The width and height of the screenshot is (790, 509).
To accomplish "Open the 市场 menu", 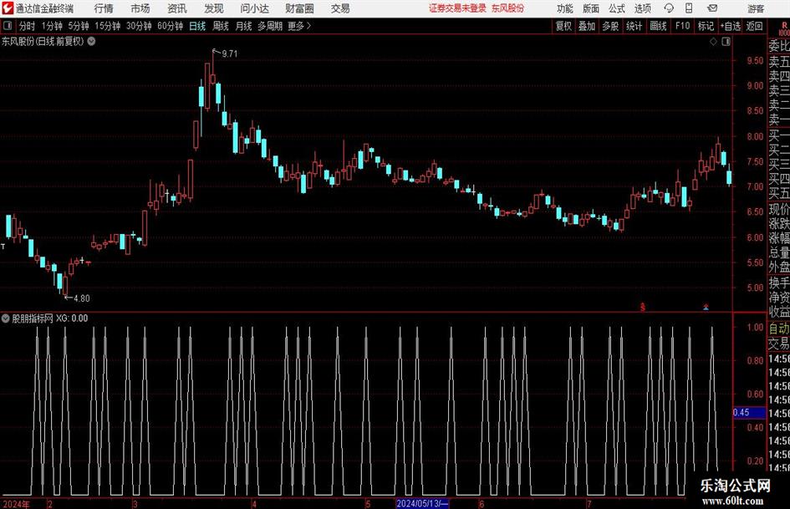I will pyautogui.click(x=140, y=8).
